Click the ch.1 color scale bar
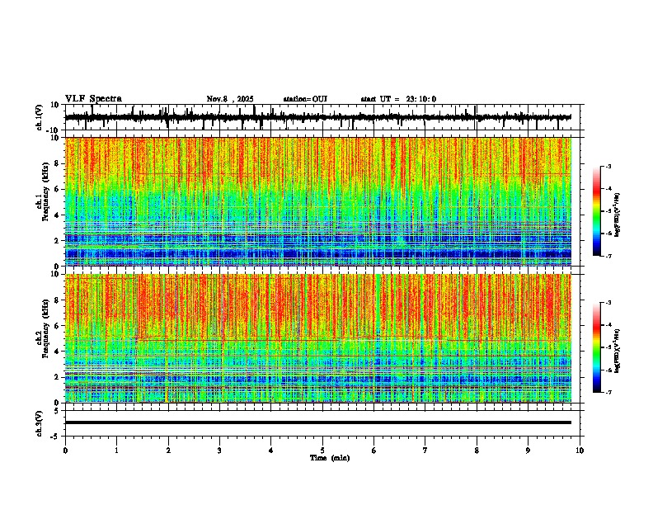 (x=597, y=211)
